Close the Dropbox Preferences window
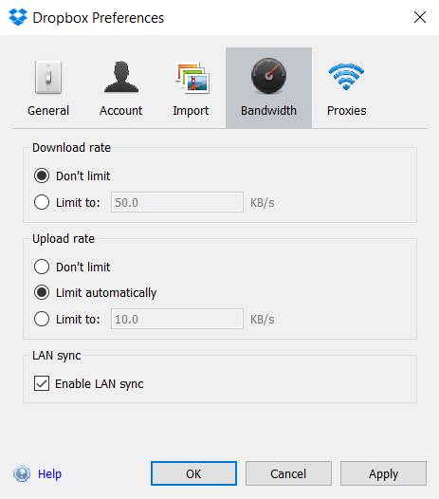This screenshot has width=439, height=499. (x=420, y=17)
